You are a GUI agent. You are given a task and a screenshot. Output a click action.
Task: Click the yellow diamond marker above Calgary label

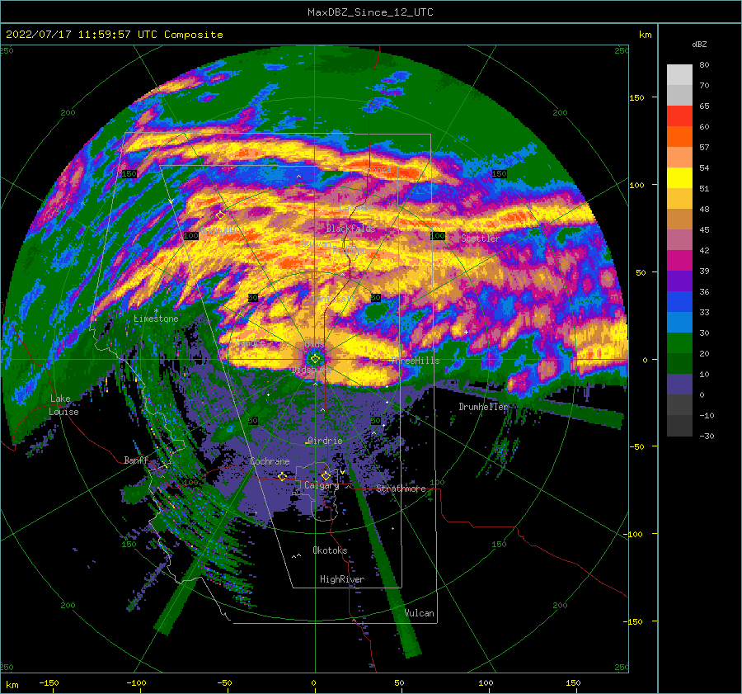point(326,475)
